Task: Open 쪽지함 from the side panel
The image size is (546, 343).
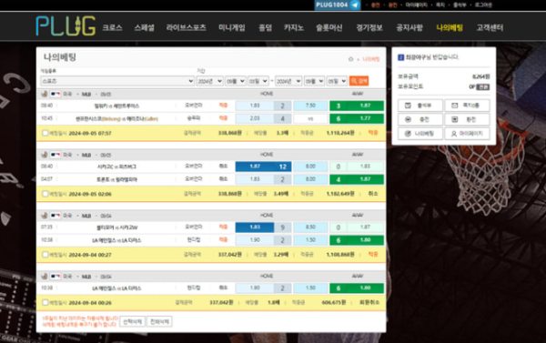Action: coord(468,106)
